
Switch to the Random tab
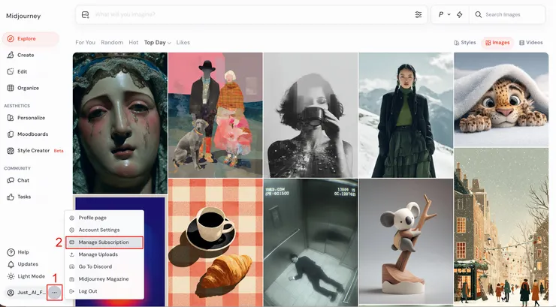pyautogui.click(x=112, y=43)
